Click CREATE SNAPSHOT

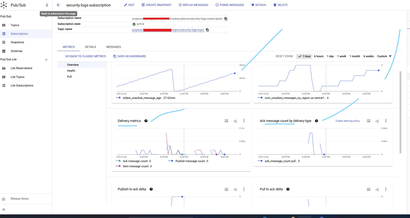(x=157, y=5)
